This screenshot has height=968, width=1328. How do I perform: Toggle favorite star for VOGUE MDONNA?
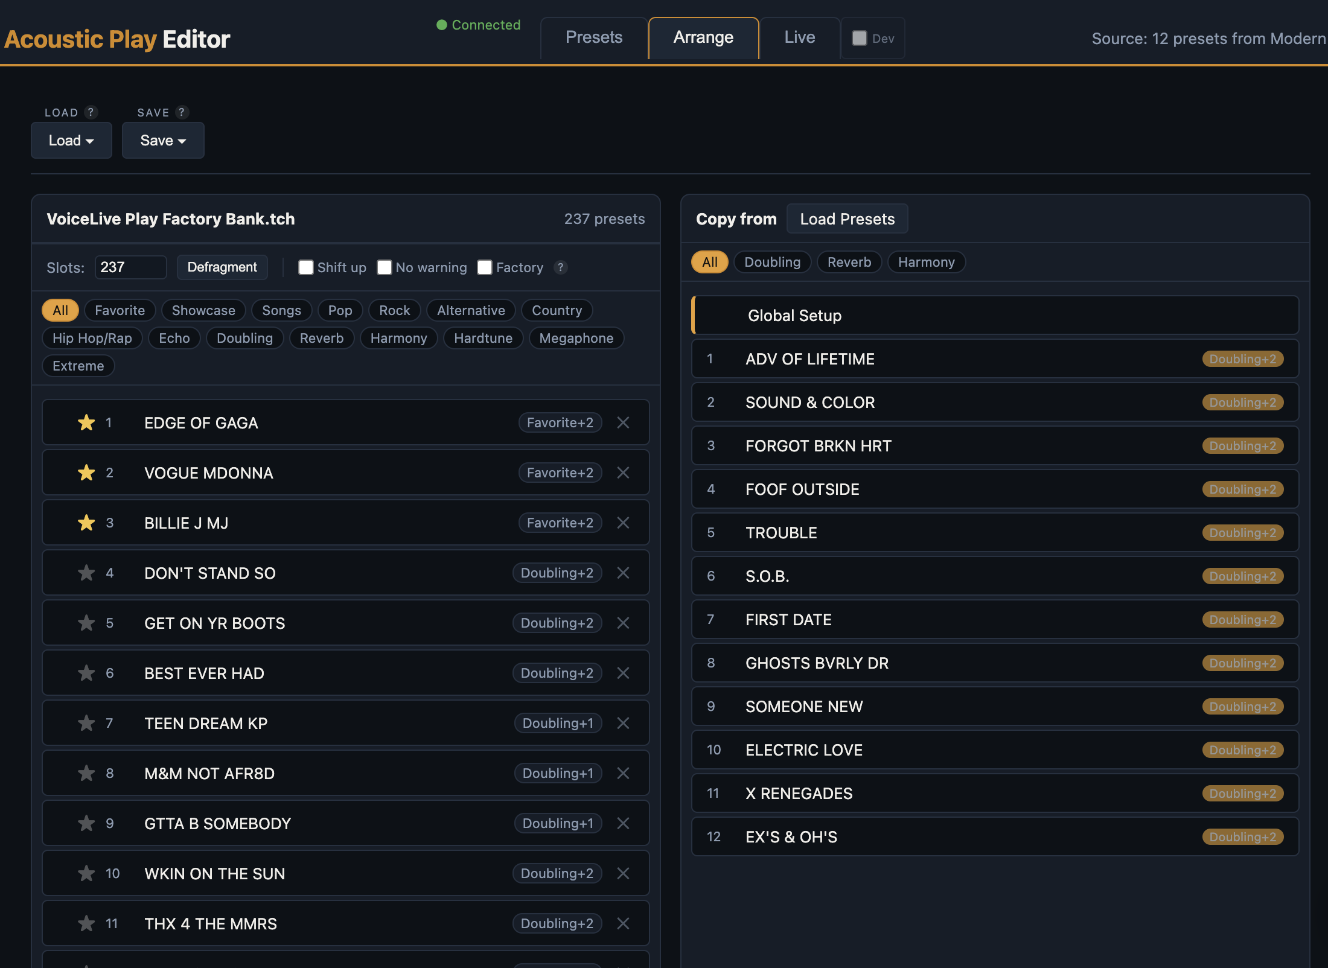tap(86, 473)
